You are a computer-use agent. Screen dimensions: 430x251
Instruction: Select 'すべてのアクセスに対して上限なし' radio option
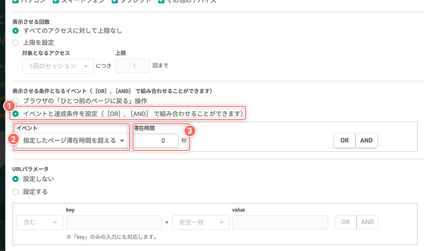pyautogui.click(x=16, y=31)
